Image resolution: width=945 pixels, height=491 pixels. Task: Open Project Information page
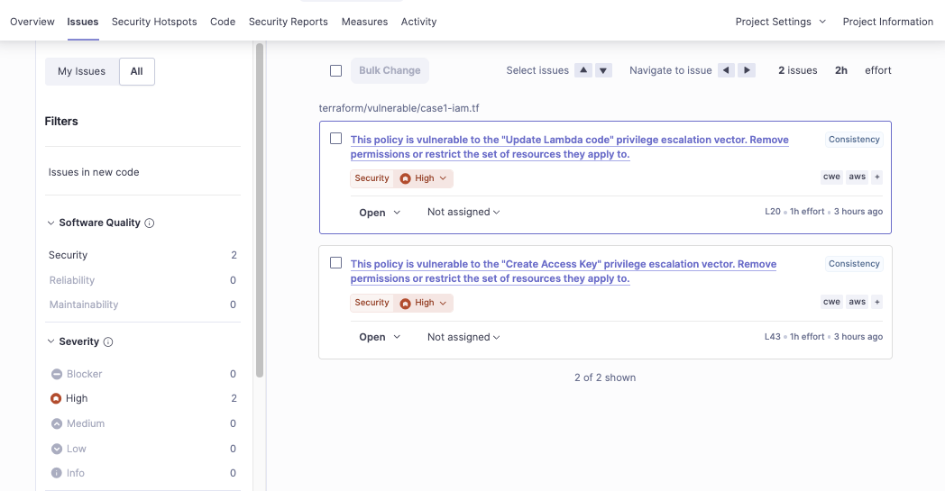[x=888, y=22]
